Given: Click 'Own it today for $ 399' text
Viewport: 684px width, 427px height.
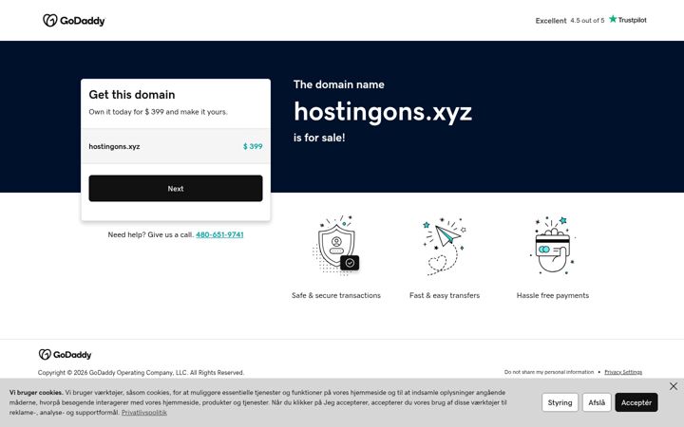Looking at the screenshot, I should 126,112.
